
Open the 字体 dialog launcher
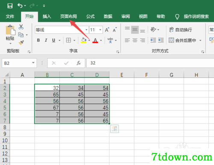click(118, 52)
